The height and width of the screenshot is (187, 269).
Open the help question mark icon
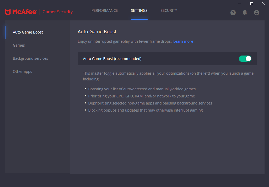click(x=233, y=13)
